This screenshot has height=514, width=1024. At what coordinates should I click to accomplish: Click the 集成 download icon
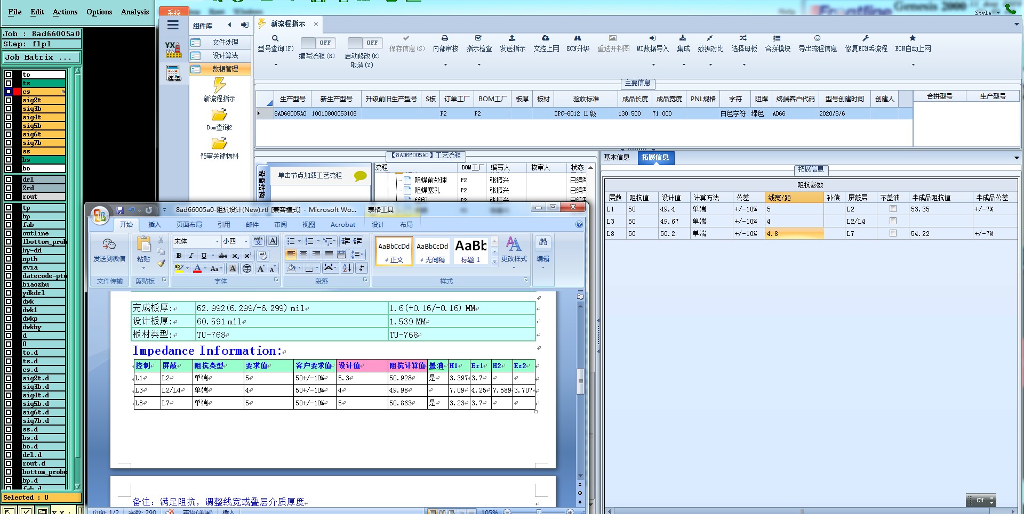683,38
